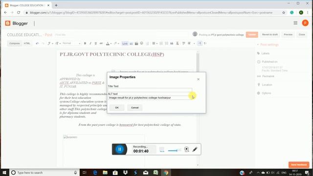Toggle italic formatting

click(90, 44)
